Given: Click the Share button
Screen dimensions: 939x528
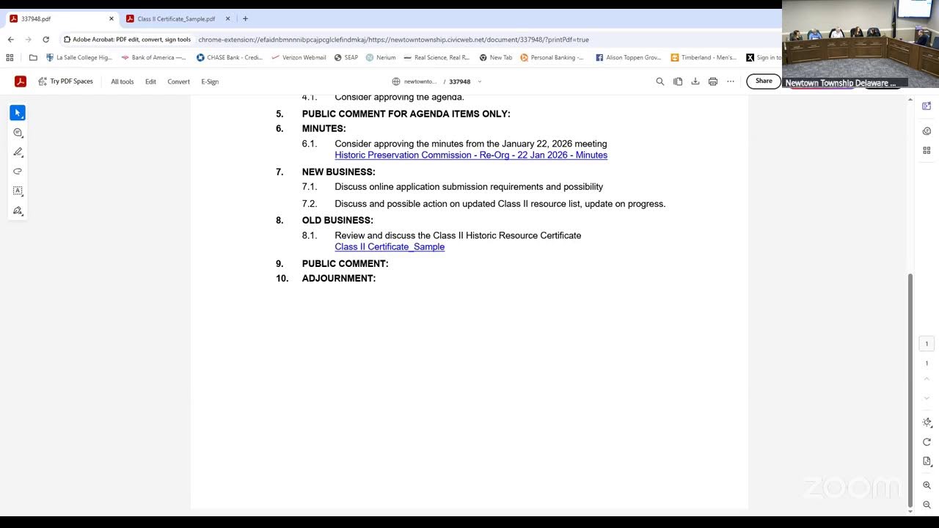Looking at the screenshot, I should [x=764, y=81].
